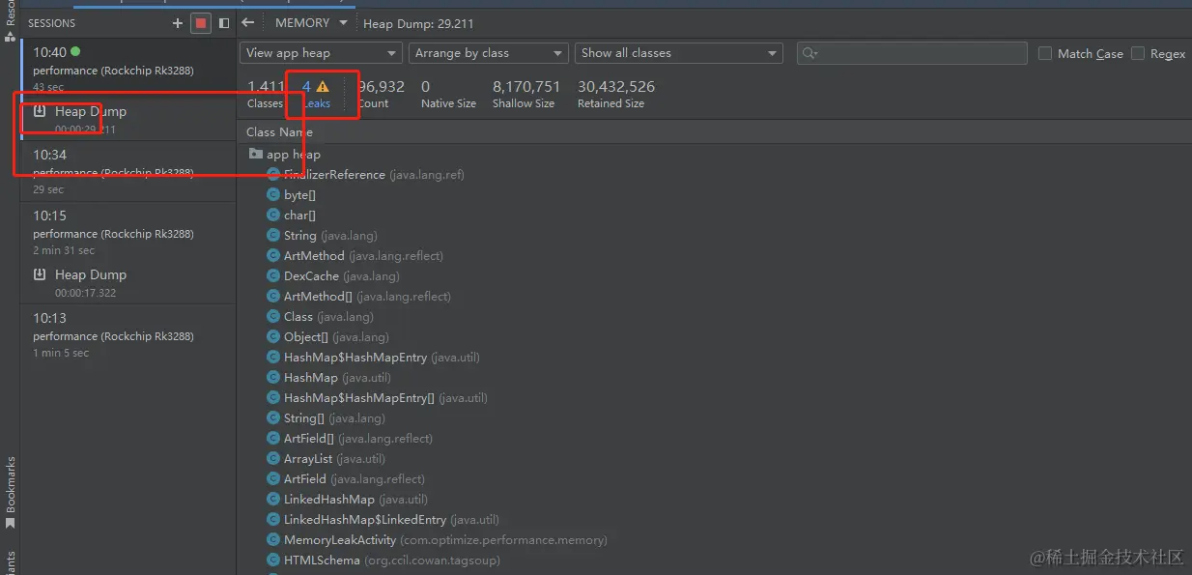The image size is (1192, 575).
Task: Stop the current profiling session
Action: (x=201, y=23)
